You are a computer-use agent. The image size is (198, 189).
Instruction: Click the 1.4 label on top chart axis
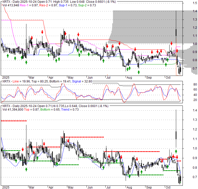[195, 11]
